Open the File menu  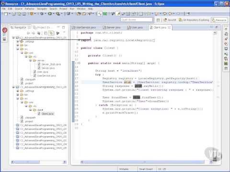(4, 9)
